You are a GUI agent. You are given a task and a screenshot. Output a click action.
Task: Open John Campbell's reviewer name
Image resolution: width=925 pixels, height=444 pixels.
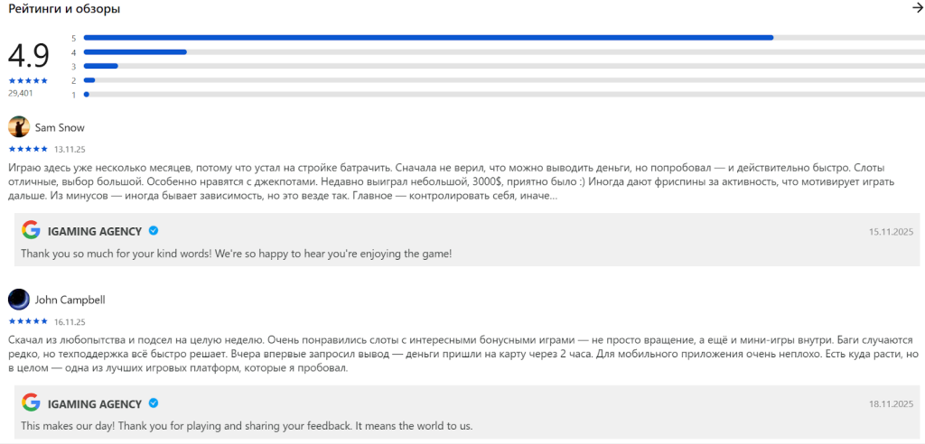(70, 300)
